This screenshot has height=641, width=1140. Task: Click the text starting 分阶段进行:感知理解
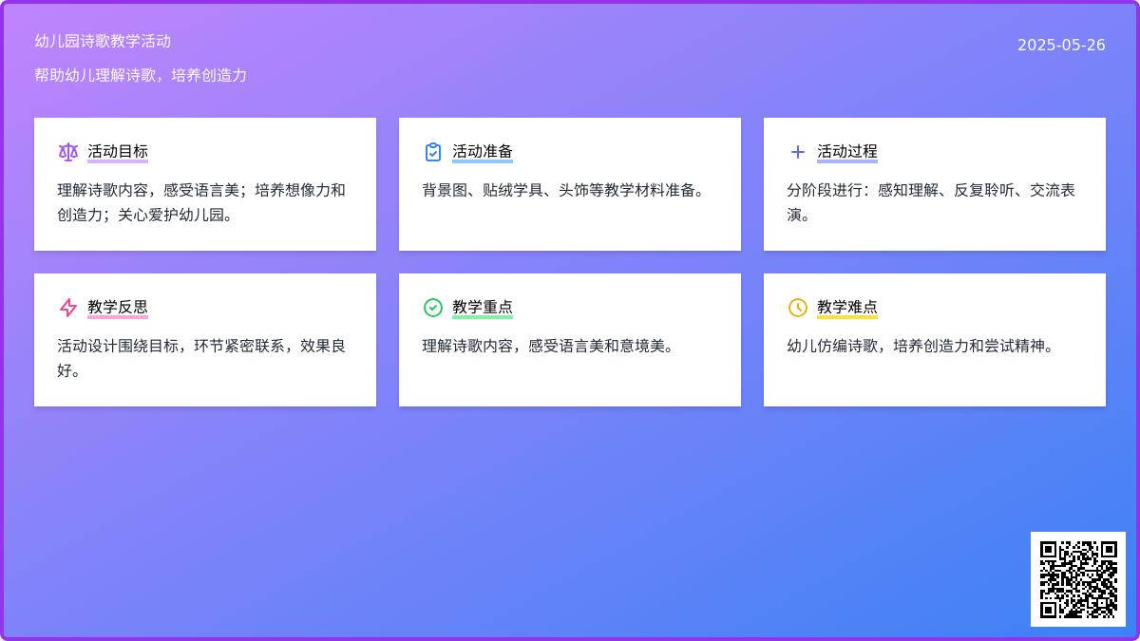click(931, 202)
